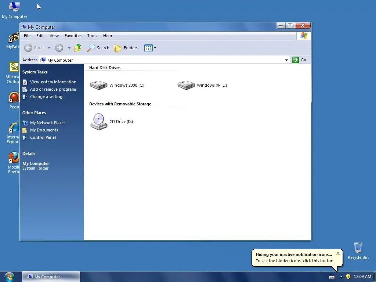Click Change a setting link
376x282 pixels.
tap(46, 97)
